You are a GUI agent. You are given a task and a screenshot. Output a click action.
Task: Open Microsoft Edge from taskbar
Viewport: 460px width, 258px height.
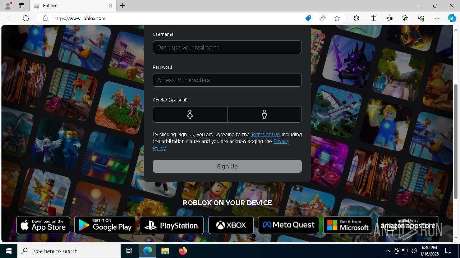point(148,251)
